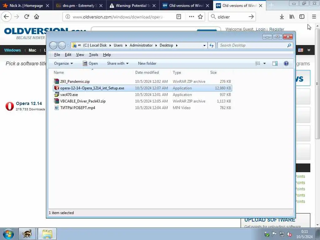Open Windows Start button
This screenshot has height=240, width=320.
(x=8, y=234)
